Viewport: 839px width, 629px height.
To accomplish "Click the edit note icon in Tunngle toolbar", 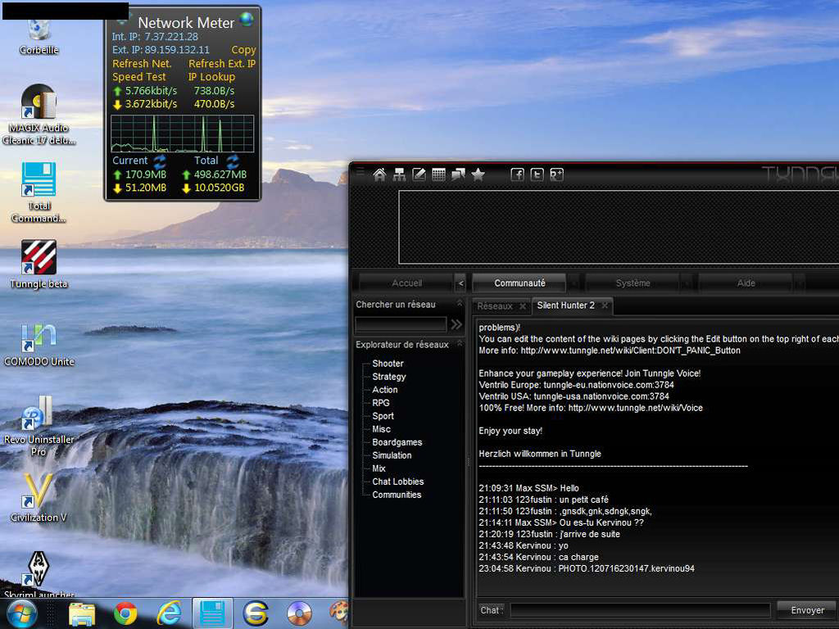I will click(419, 175).
